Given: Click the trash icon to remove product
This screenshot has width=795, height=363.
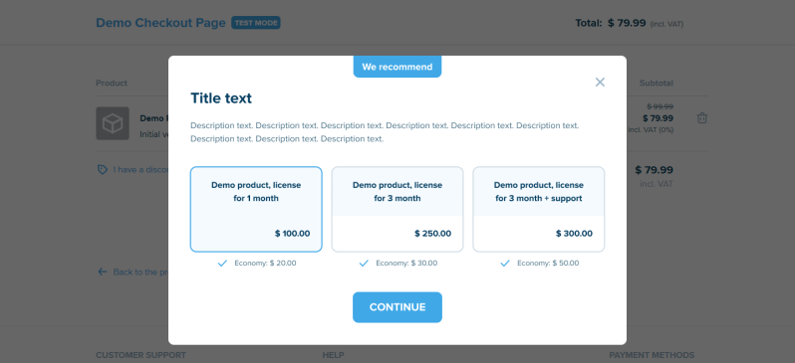Looking at the screenshot, I should [701, 118].
